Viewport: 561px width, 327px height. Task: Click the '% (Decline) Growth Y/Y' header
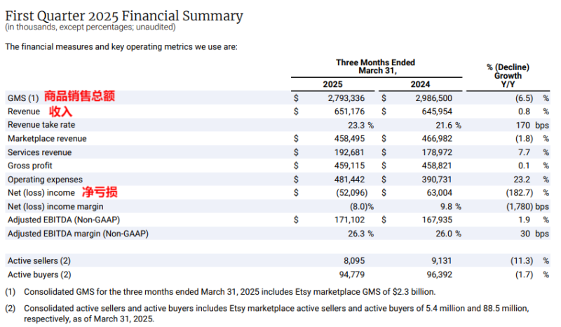[x=508, y=75]
